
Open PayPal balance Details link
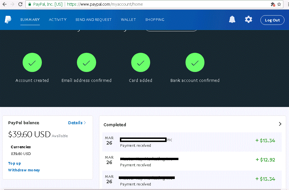pyautogui.click(x=77, y=123)
